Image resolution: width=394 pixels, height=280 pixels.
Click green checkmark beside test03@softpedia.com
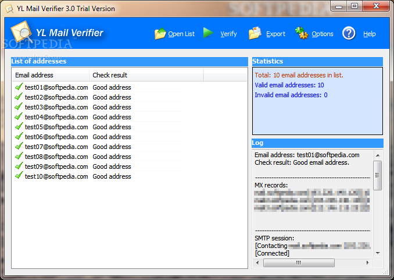pyautogui.click(x=19, y=107)
